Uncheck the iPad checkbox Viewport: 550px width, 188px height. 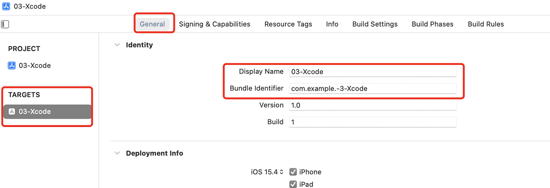coord(293,184)
